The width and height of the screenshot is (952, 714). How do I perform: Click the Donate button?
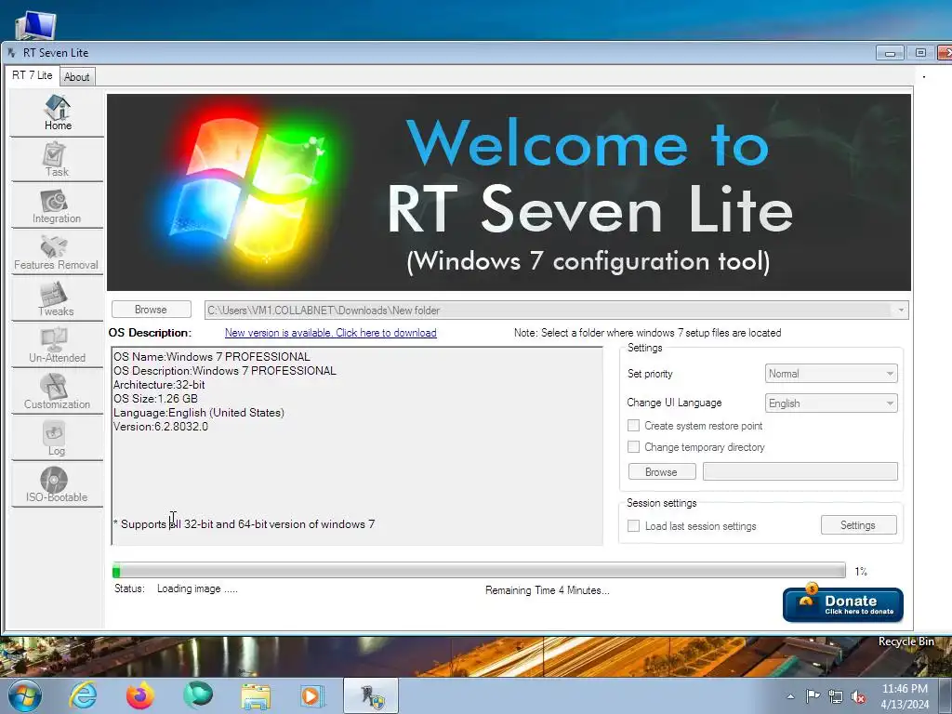tap(842, 604)
